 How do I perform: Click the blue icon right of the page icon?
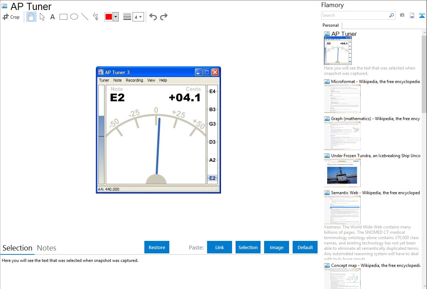(x=422, y=15)
